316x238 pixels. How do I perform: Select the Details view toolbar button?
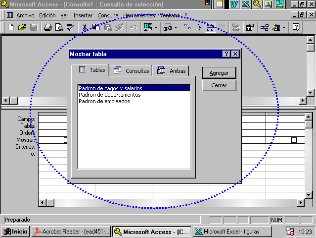222,27
